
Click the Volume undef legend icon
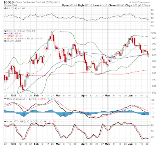point(5,41)
